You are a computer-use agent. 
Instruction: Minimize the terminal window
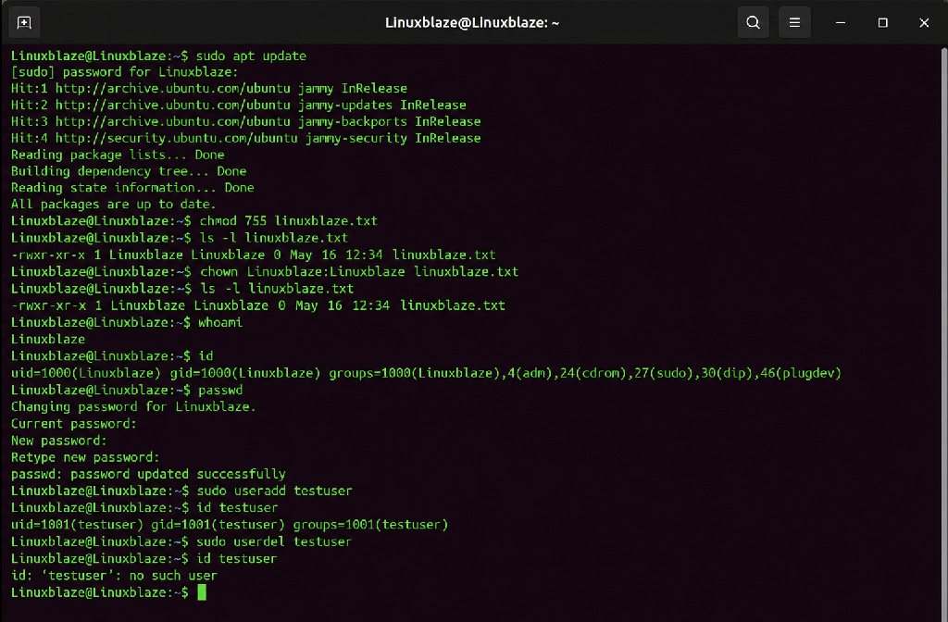point(841,23)
